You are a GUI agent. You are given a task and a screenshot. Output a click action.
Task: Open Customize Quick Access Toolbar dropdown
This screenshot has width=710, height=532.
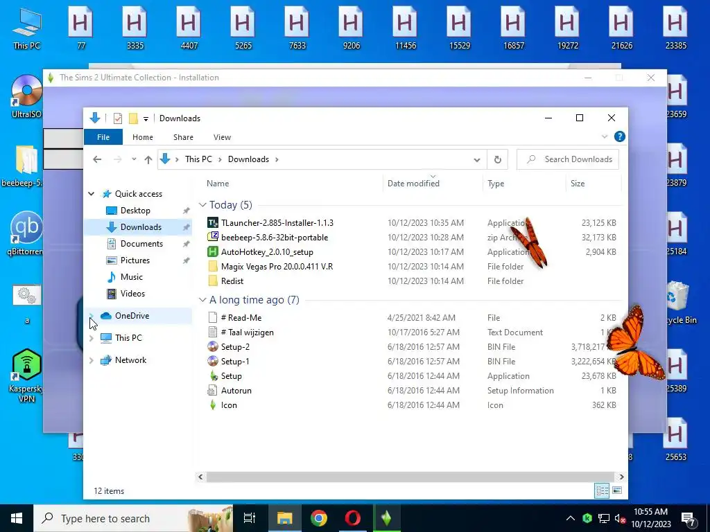pyautogui.click(x=146, y=118)
